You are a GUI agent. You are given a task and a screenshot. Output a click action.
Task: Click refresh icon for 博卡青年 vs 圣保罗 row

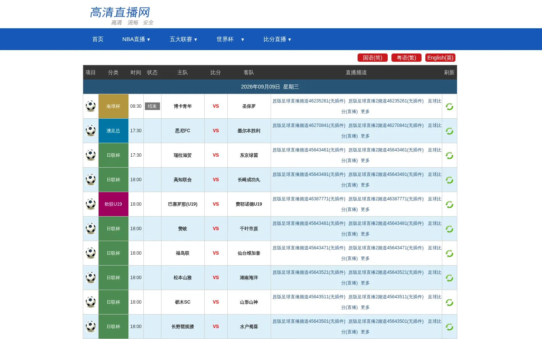(x=449, y=107)
